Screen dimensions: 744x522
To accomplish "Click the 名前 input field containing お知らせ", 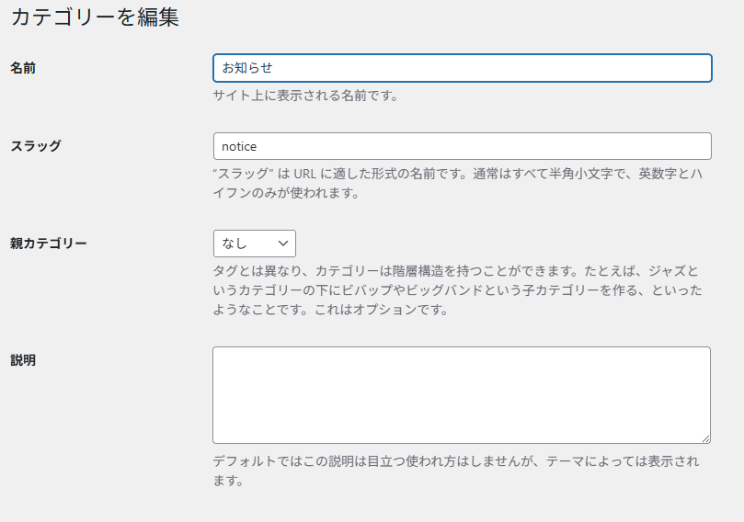I will click(x=463, y=68).
